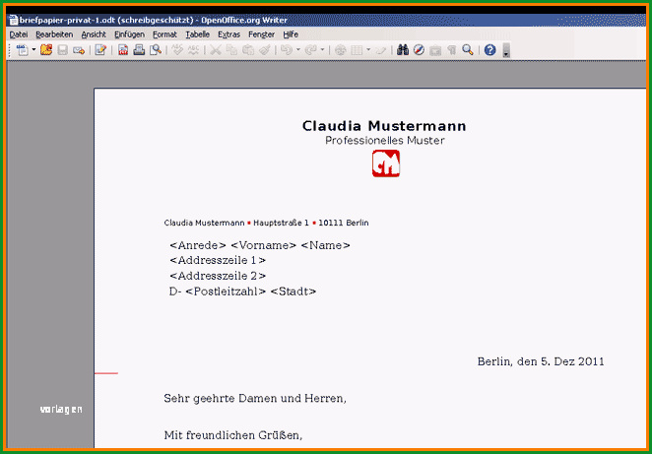Click the Format Paintbrush icon
This screenshot has height=454, width=652.
pyautogui.click(x=264, y=50)
